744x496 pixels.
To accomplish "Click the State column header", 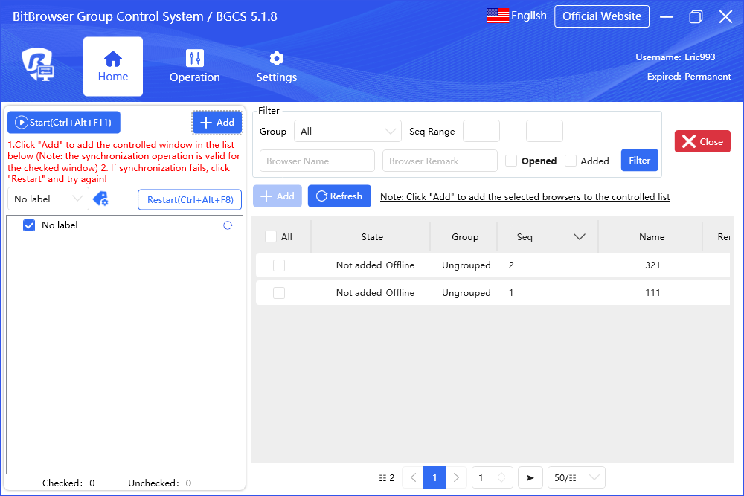I will 372,236.
